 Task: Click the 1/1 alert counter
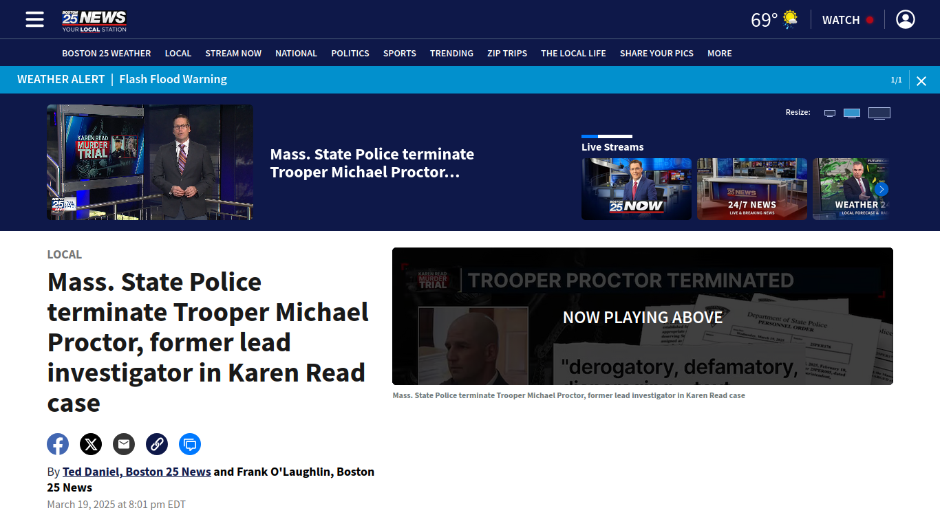point(896,80)
